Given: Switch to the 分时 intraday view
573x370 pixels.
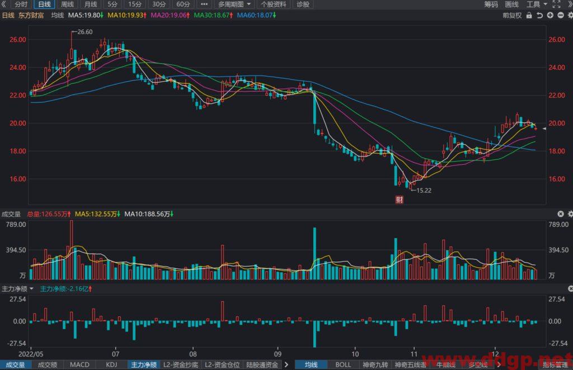Looking at the screenshot, I should coord(21,4).
